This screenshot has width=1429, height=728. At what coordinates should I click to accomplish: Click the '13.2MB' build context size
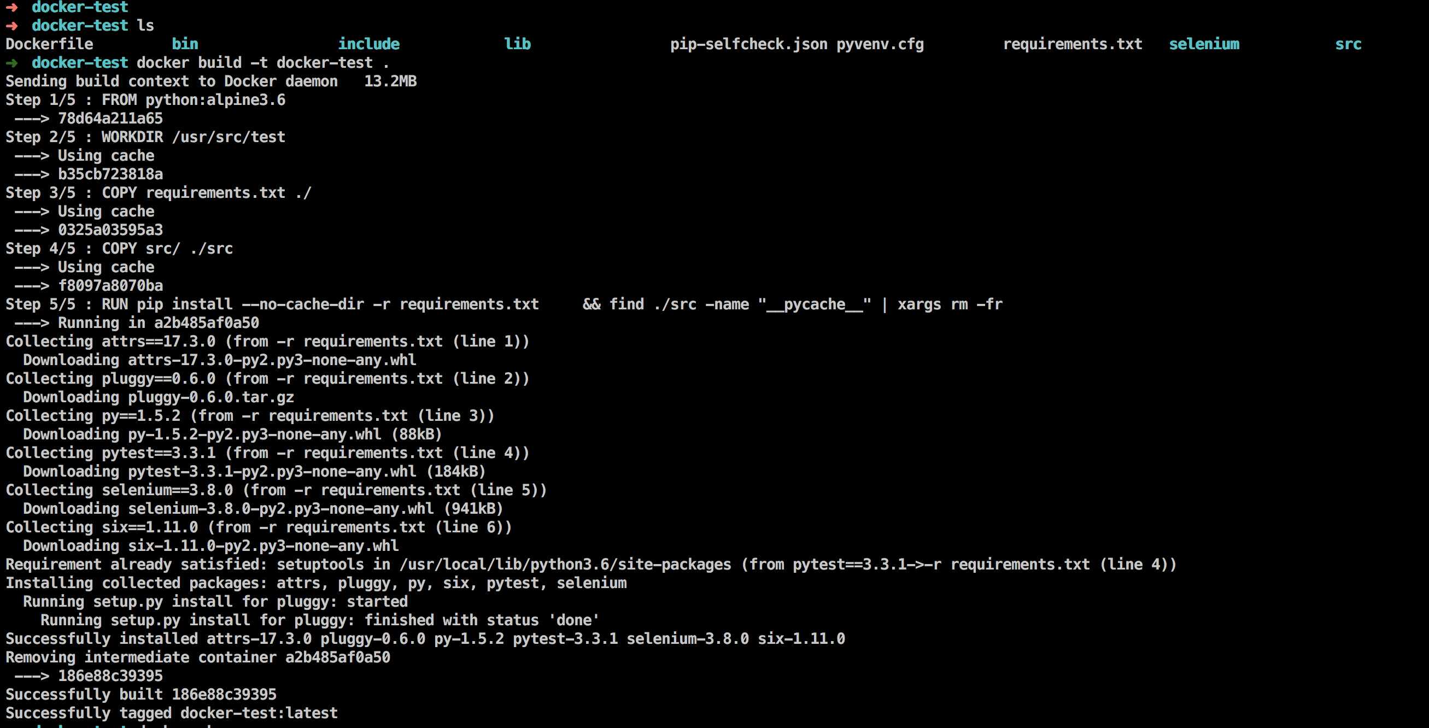[x=390, y=81]
